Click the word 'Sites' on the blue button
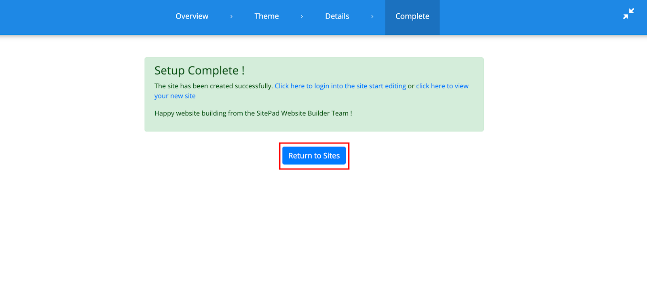 [x=331, y=156]
